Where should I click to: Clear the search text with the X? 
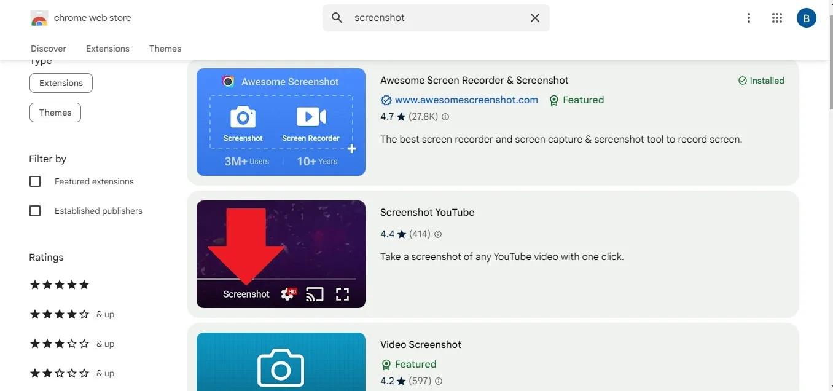(x=535, y=18)
